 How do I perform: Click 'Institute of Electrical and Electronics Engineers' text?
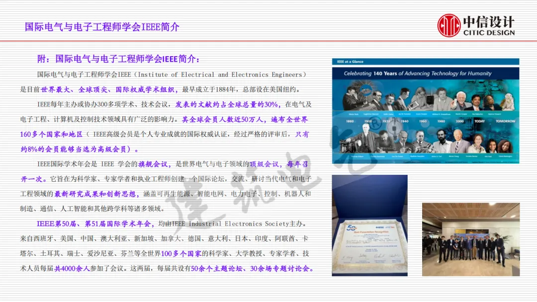click(x=220, y=75)
